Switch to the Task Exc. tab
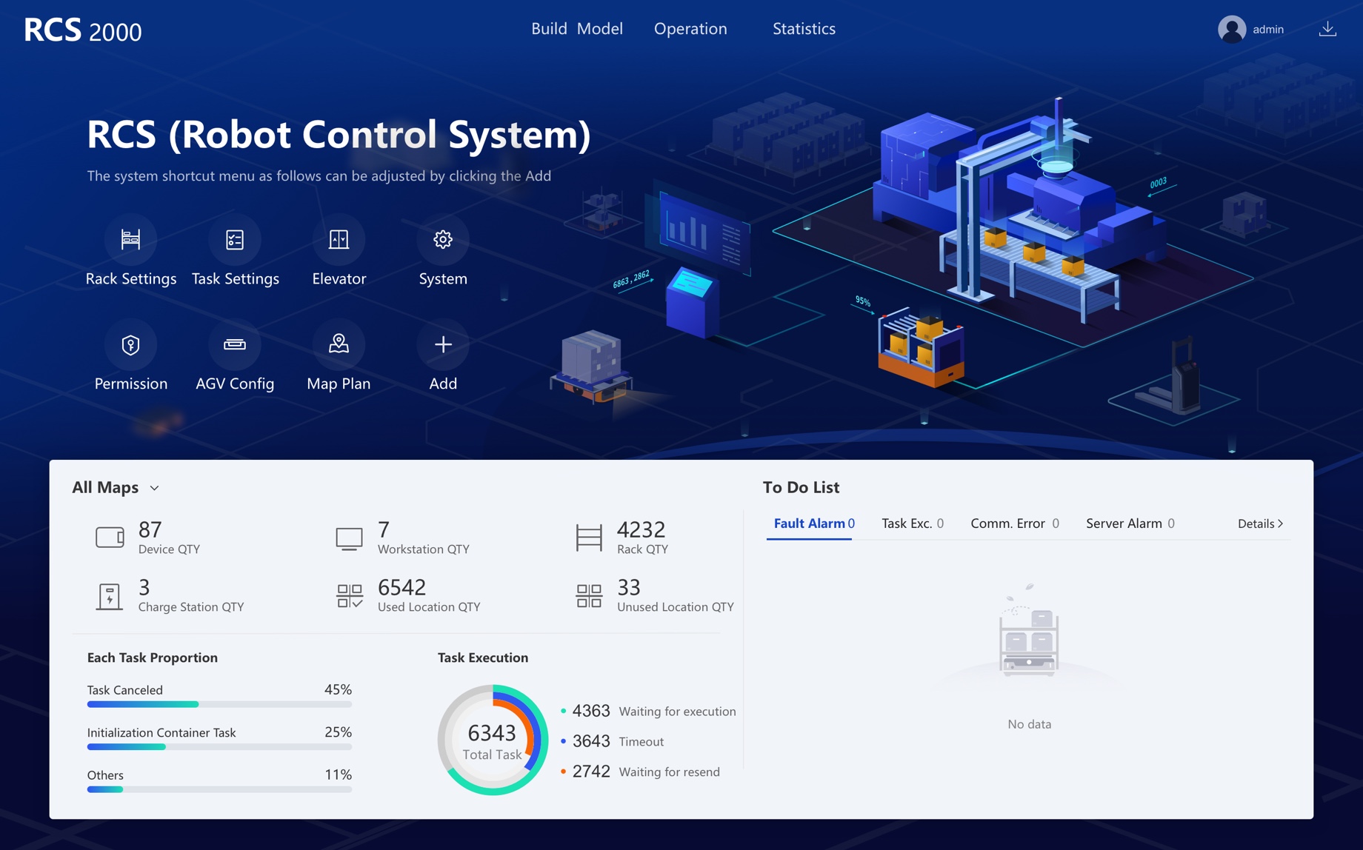1363x850 pixels. 911,523
